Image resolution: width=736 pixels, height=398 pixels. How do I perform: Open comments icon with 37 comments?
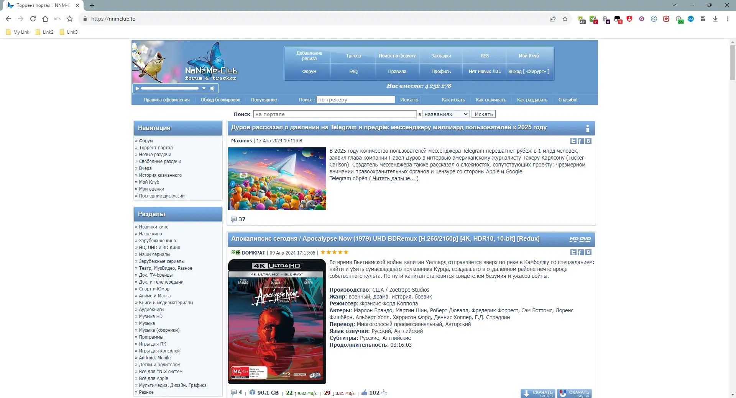tap(234, 219)
